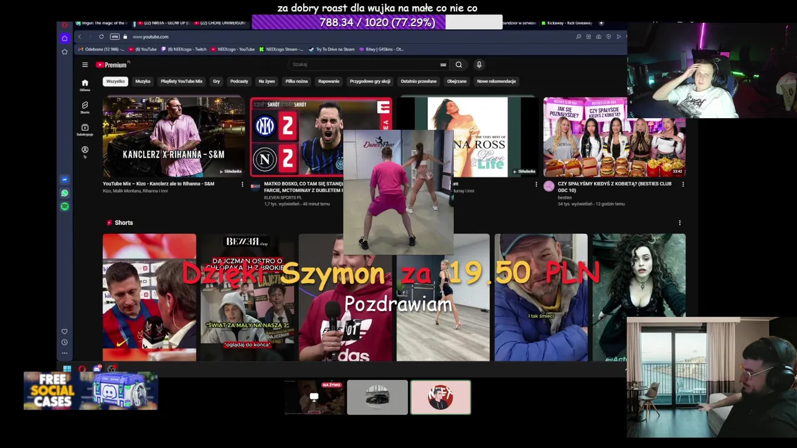
Task: Click the purple Opera sidebar home icon
Action: (64, 38)
